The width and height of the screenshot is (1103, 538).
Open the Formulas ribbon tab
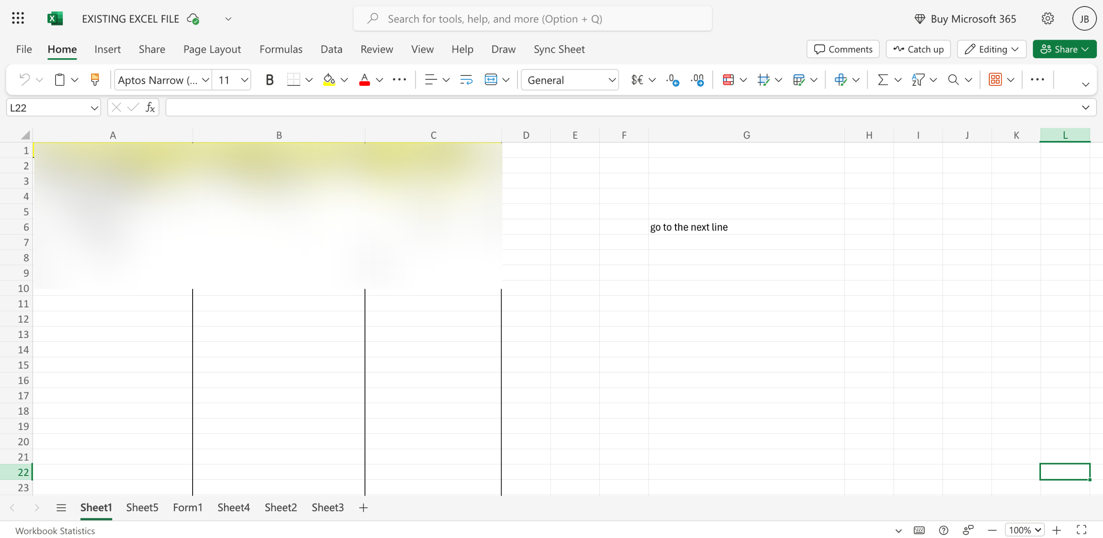tap(281, 49)
